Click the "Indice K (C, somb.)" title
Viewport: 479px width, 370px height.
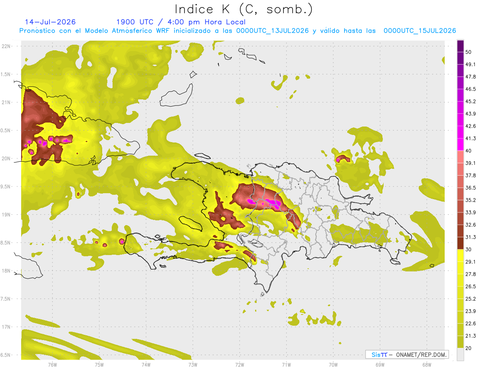[x=243, y=9]
